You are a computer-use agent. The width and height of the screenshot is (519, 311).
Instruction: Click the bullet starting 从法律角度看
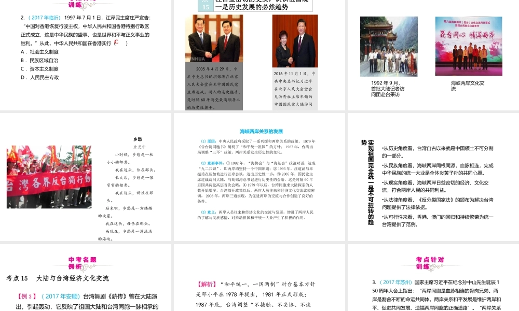pyautogui.click(x=437, y=204)
